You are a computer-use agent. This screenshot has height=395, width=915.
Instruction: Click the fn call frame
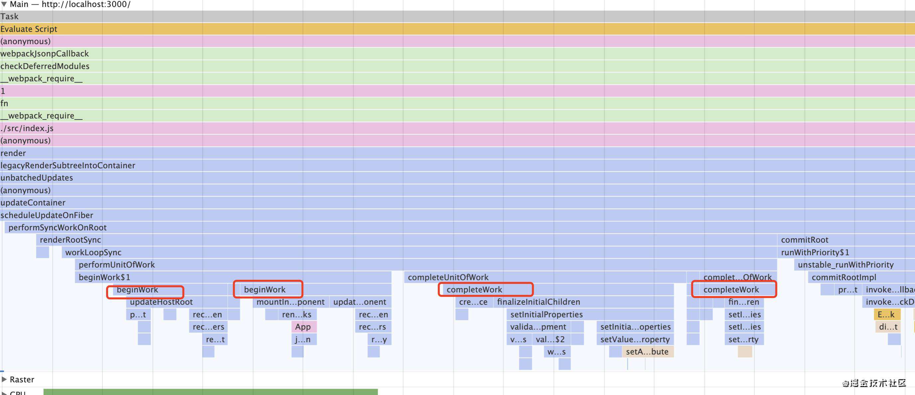point(457,104)
